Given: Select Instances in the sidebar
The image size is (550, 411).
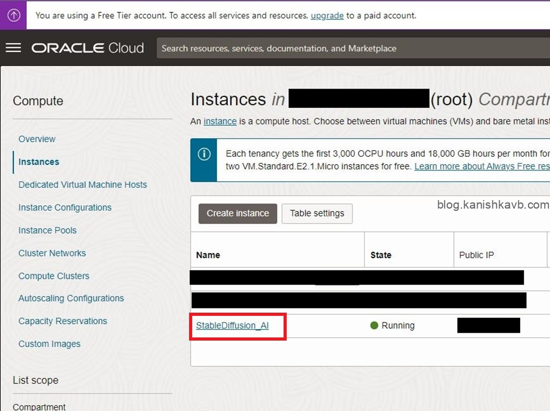Looking at the screenshot, I should click(38, 162).
